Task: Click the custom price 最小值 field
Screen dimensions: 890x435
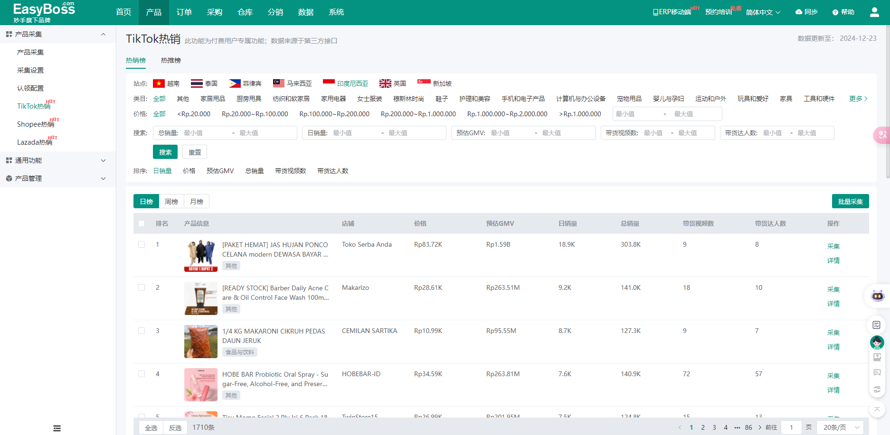Action: point(636,114)
